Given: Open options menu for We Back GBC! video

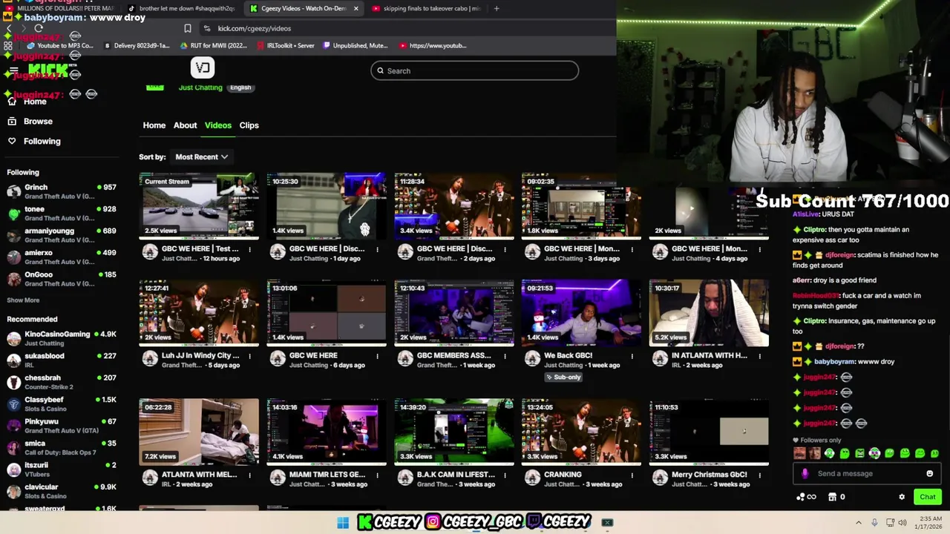Looking at the screenshot, I should click(632, 356).
